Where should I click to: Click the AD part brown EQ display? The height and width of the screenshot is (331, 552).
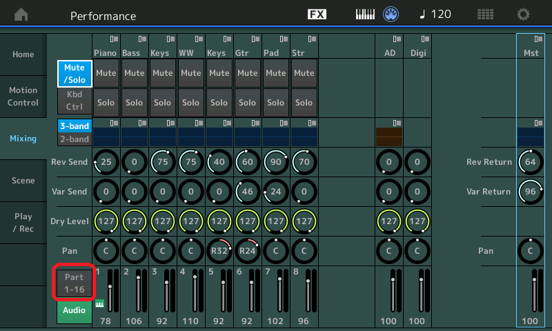point(389,135)
